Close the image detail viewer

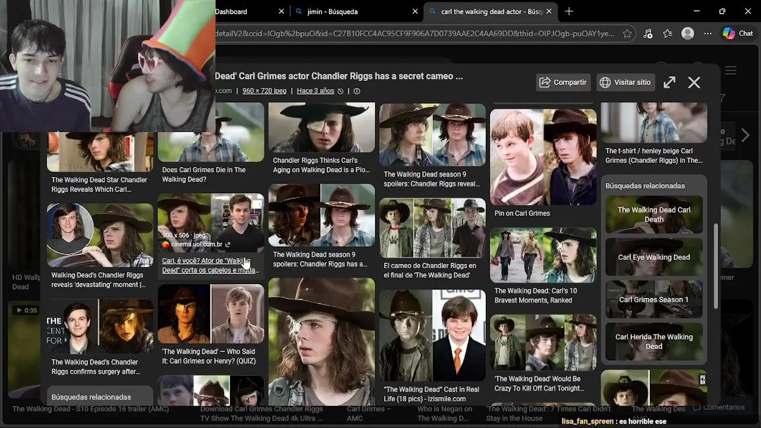coord(694,83)
